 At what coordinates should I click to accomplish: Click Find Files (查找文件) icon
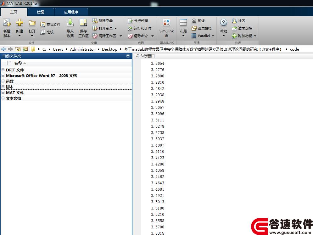[x=43, y=25]
